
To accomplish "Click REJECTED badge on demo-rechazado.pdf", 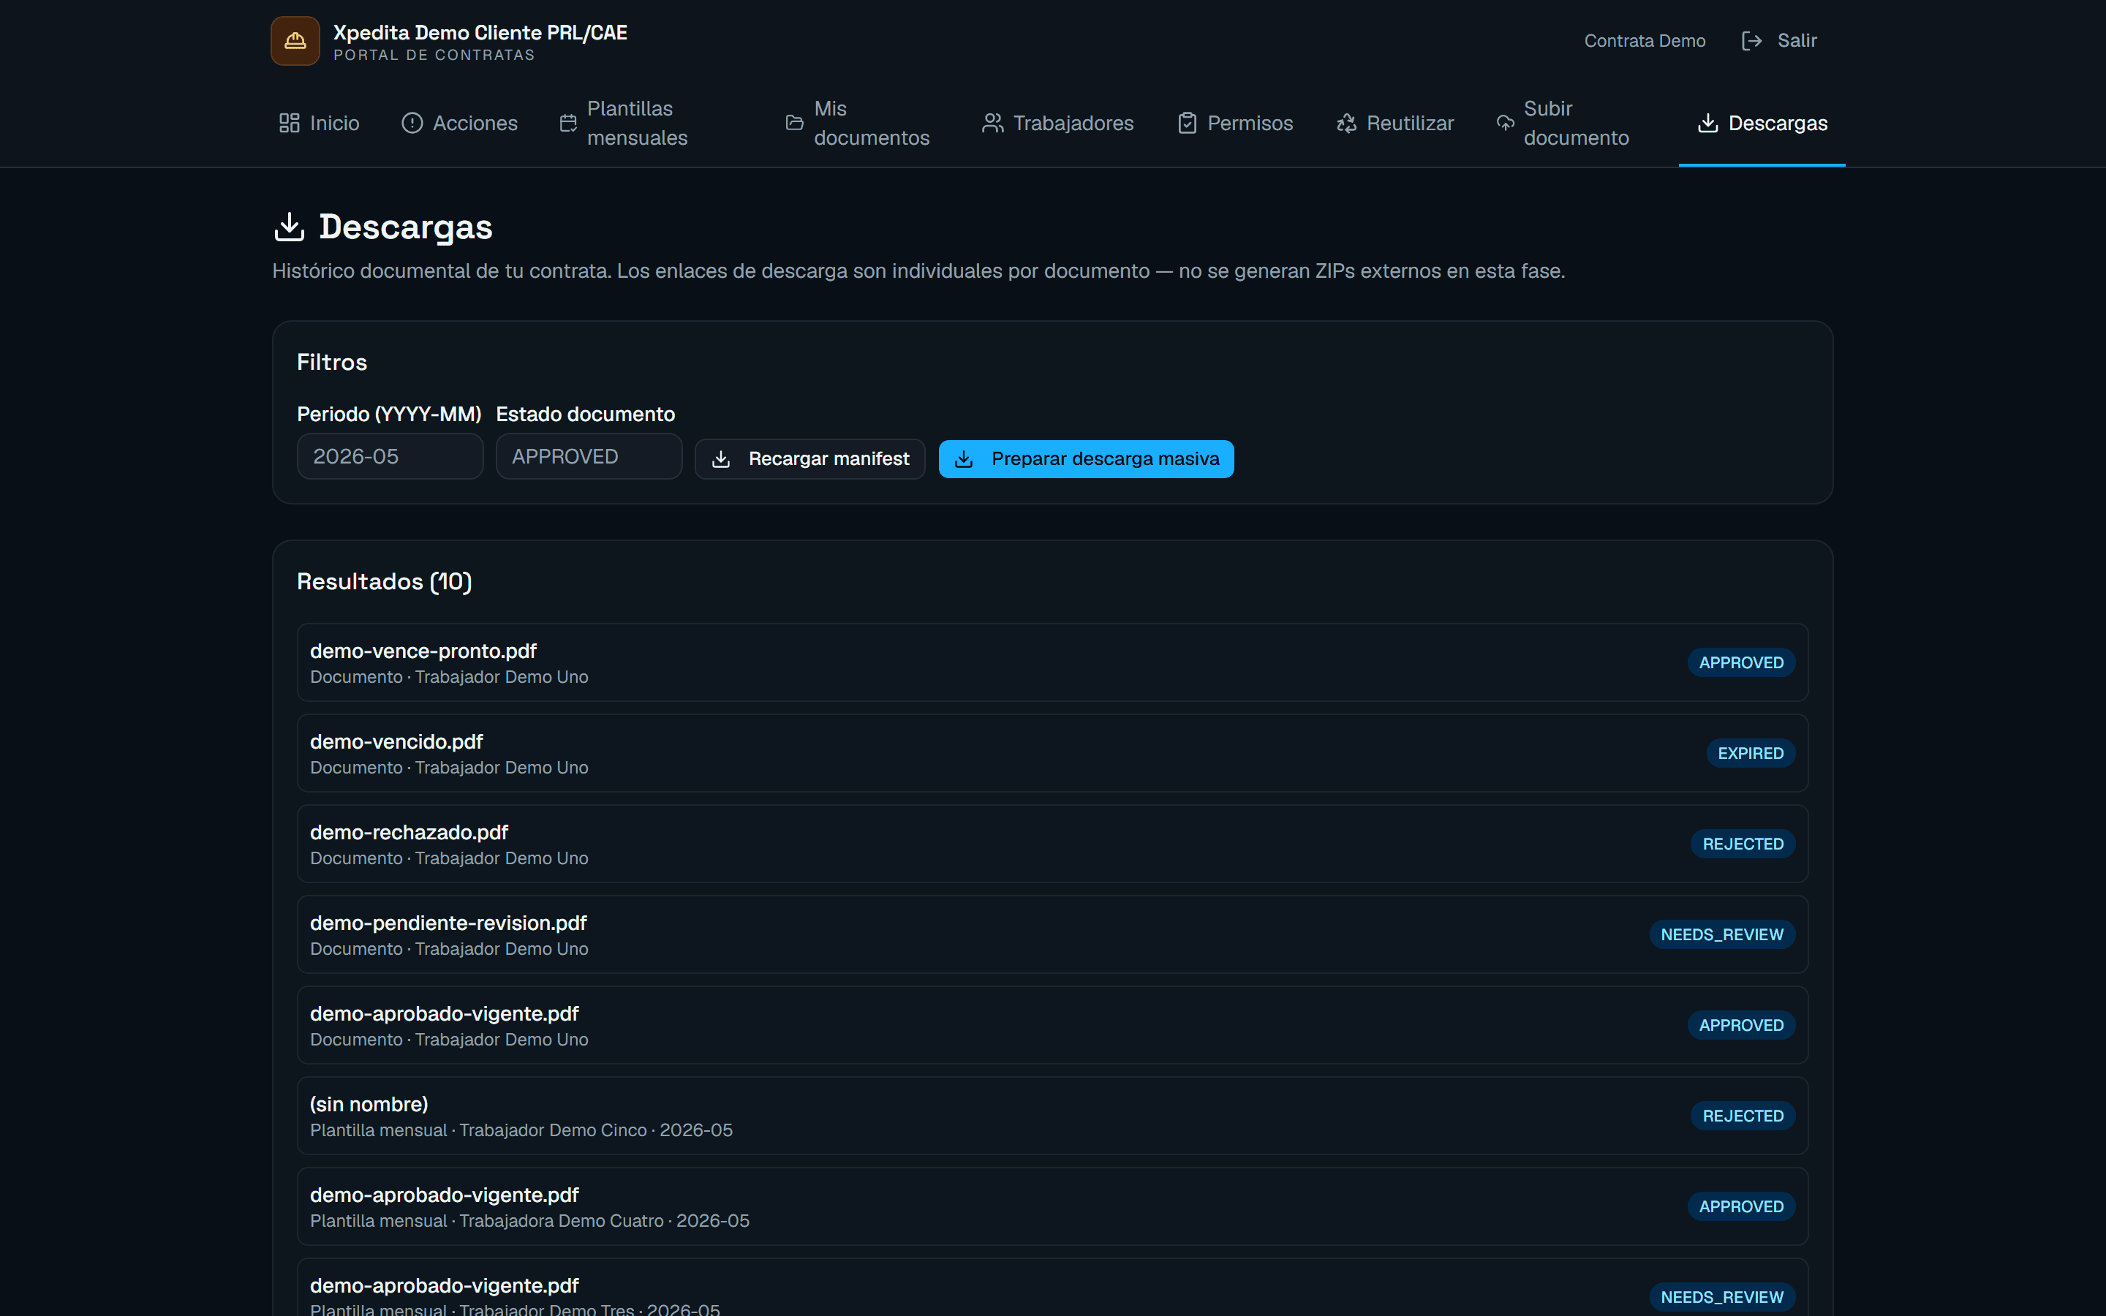I will point(1743,844).
